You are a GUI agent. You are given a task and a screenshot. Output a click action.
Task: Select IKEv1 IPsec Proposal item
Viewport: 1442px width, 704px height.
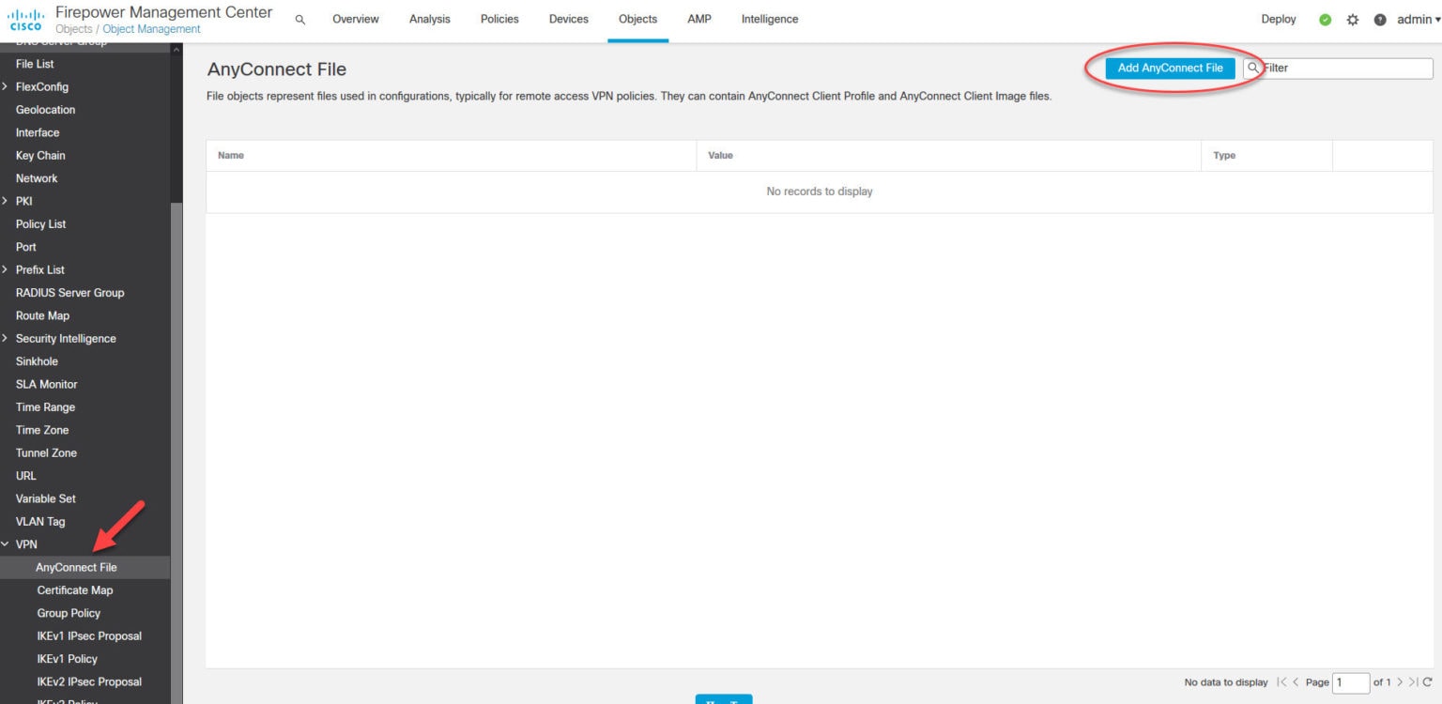coord(89,636)
